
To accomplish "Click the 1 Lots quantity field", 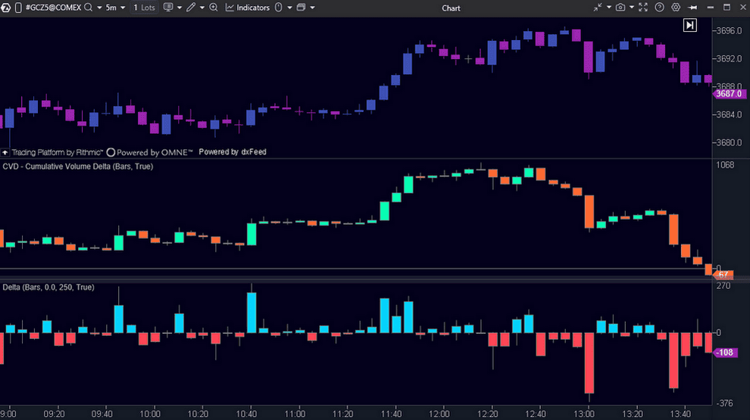I will pyautogui.click(x=144, y=8).
